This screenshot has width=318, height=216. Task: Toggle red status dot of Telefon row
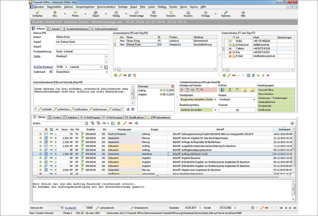tap(230, 49)
